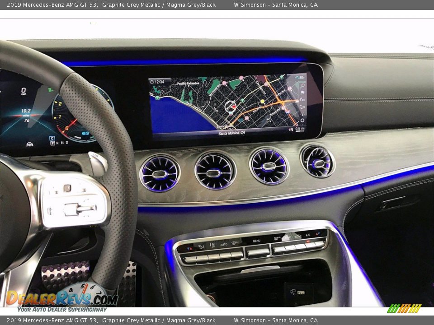Image resolution: width=434 pixels, height=325 pixels.
Task: Tap the interstate shield marker on the map
Action: click(x=288, y=112)
